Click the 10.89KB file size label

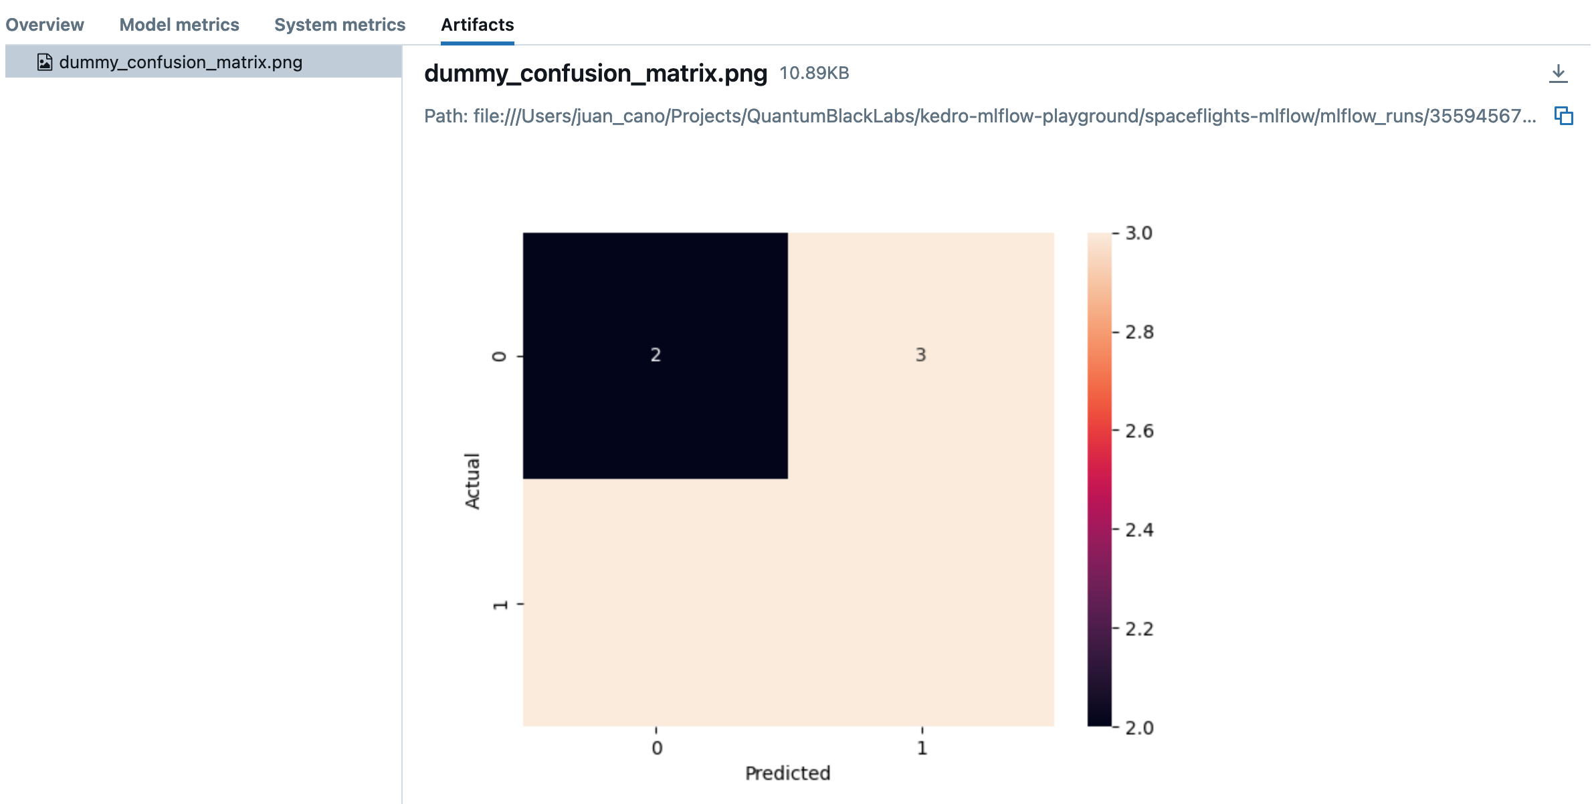(814, 73)
